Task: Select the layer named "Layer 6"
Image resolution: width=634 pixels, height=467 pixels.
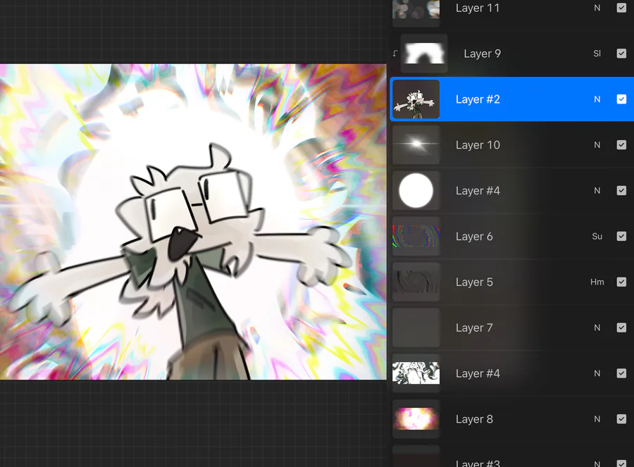Action: [x=474, y=236]
